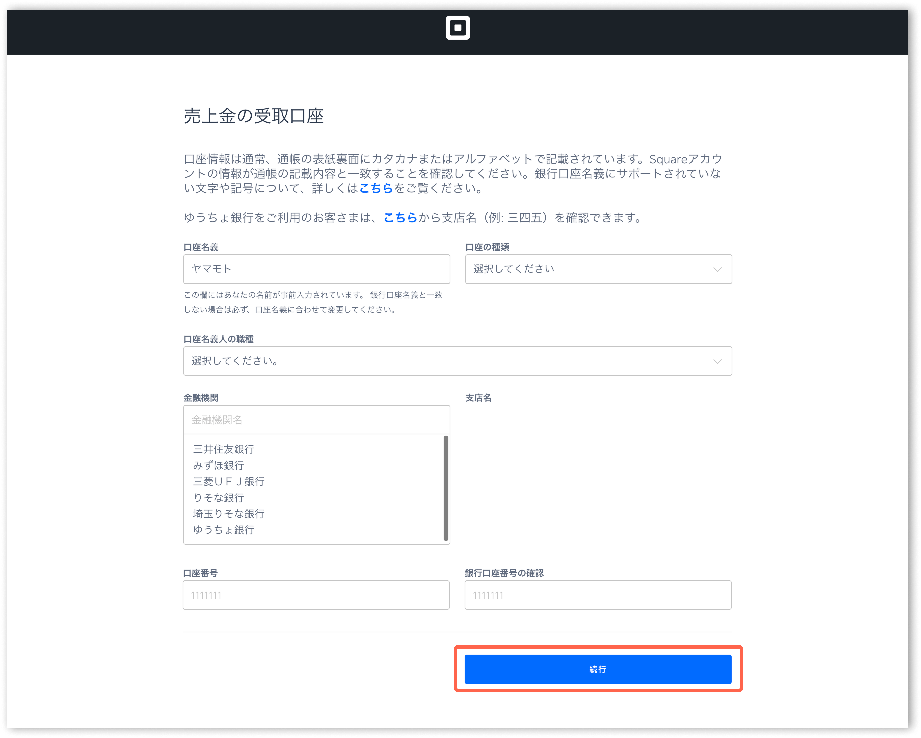The image size is (921, 738).
Task: Focus the 口座番号 input field
Action: click(x=316, y=595)
